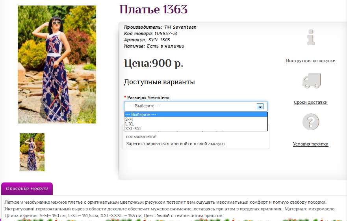347x221 pixels.
Task: Click the question mark icon
Action: coord(311,122)
